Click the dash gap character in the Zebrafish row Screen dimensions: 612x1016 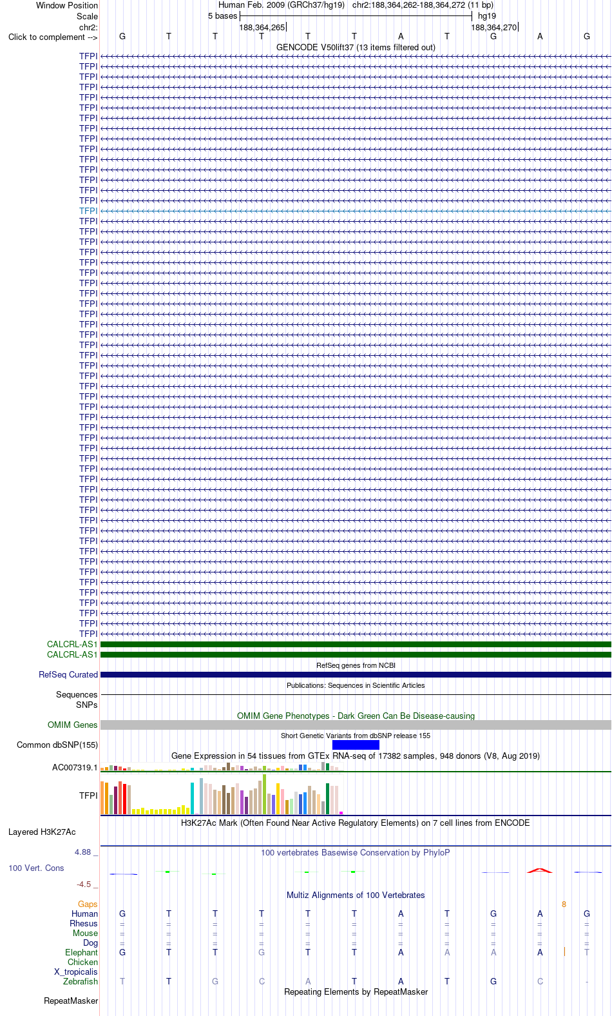(x=587, y=982)
